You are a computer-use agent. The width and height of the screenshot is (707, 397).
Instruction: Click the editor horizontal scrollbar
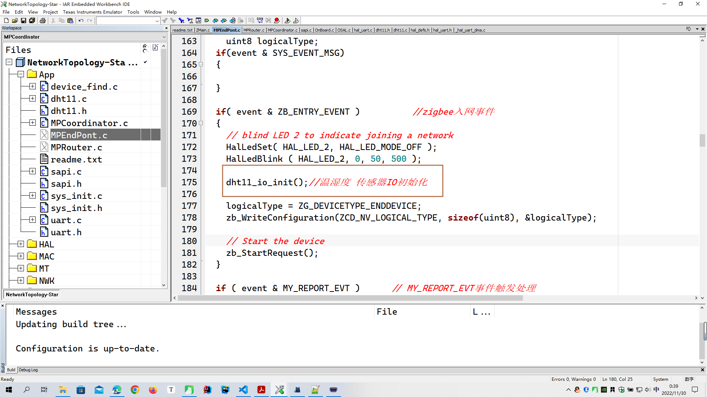(350, 298)
